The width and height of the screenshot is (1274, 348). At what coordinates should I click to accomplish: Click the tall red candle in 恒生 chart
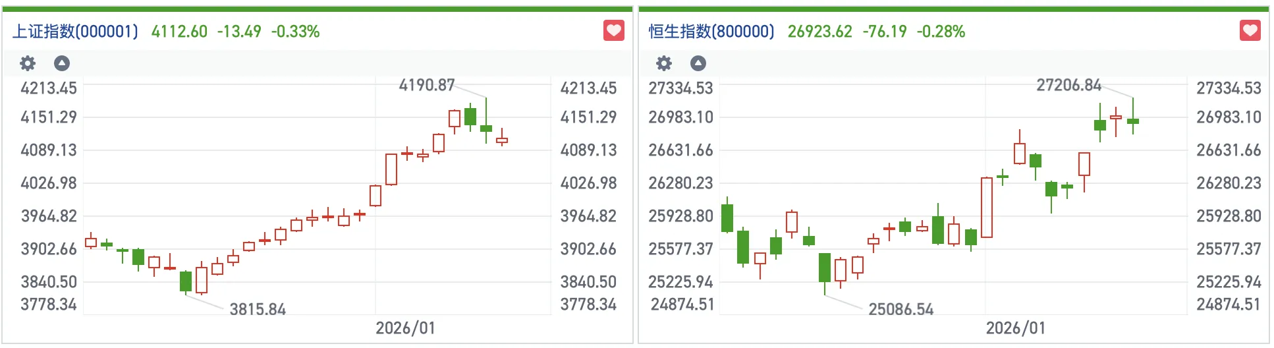[x=987, y=208]
